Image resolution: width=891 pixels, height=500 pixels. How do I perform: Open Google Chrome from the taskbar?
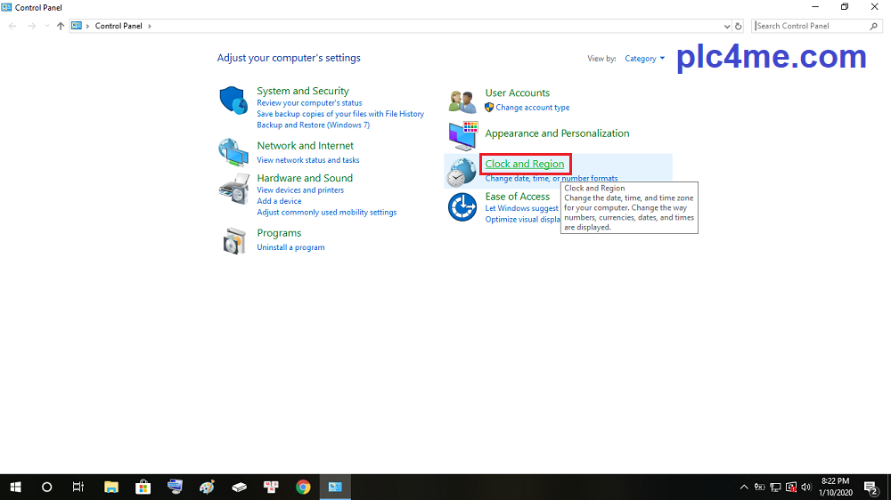point(303,487)
